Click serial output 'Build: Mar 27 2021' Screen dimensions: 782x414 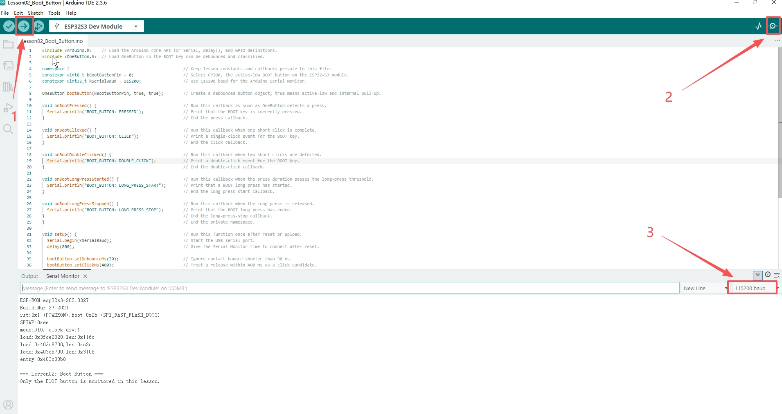[44, 308]
